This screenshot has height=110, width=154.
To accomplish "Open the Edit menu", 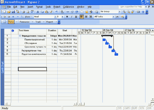I will [15, 7].
